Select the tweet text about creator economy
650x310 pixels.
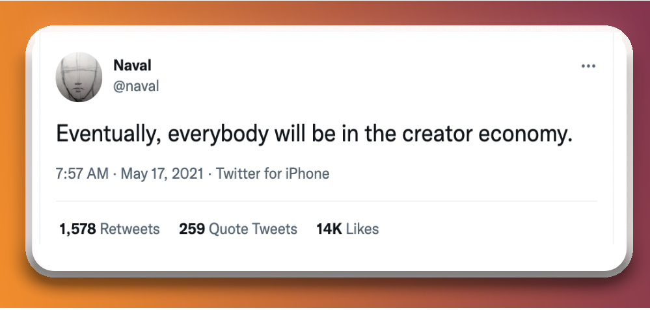click(x=314, y=135)
